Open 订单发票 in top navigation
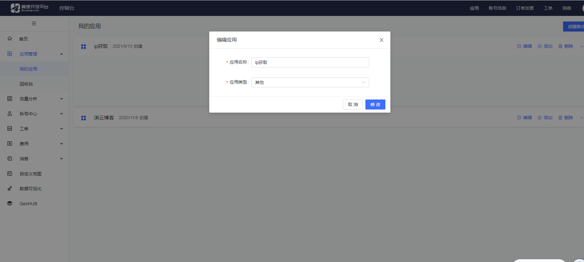Image resolution: width=584 pixels, height=262 pixels. click(525, 8)
